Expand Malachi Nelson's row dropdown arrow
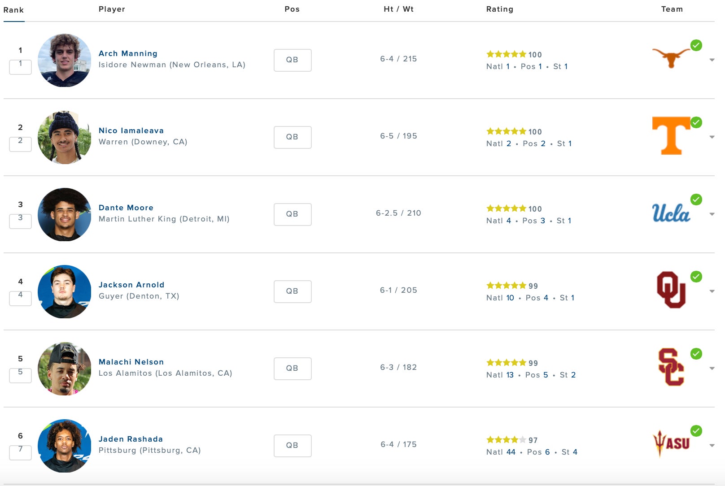Viewport: 725px width, 486px height. click(712, 369)
